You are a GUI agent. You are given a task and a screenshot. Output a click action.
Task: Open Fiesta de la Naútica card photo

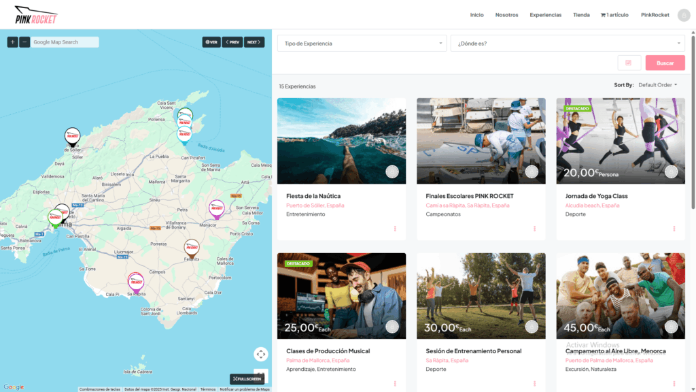(x=341, y=141)
